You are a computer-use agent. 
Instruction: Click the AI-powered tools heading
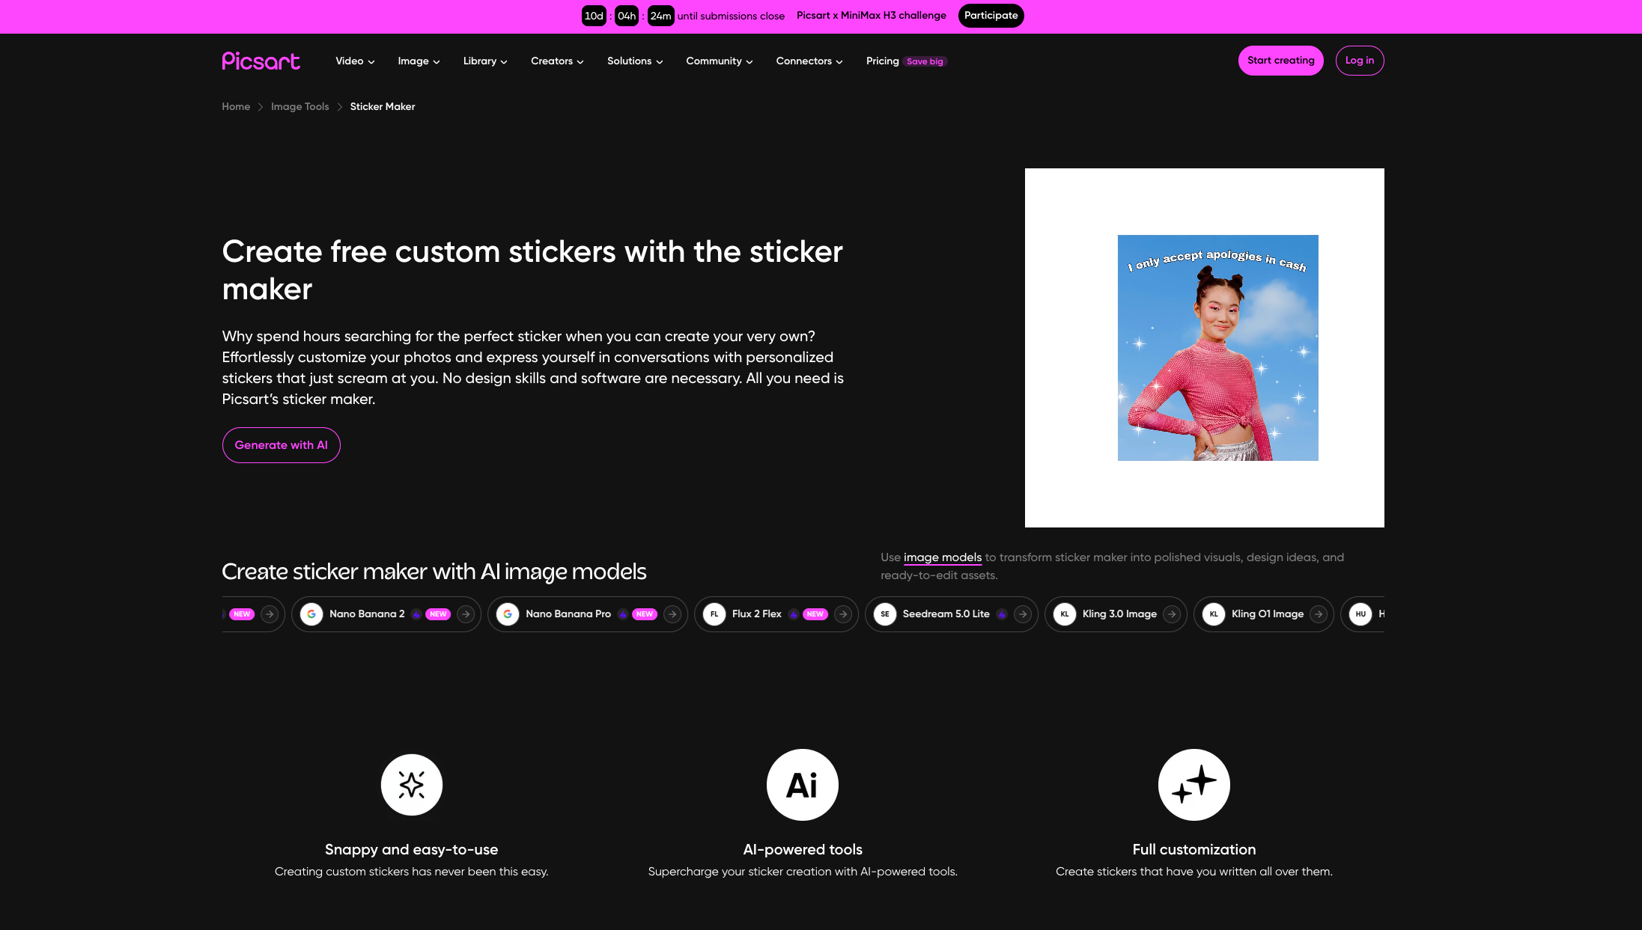click(803, 850)
